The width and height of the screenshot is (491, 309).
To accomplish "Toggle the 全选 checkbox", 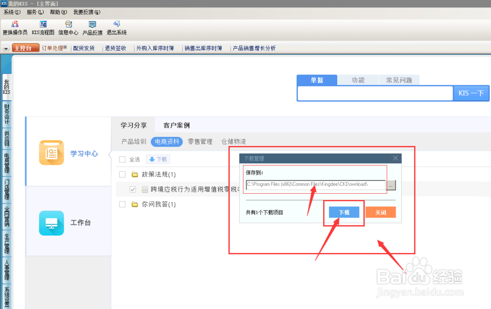I will pos(122,159).
